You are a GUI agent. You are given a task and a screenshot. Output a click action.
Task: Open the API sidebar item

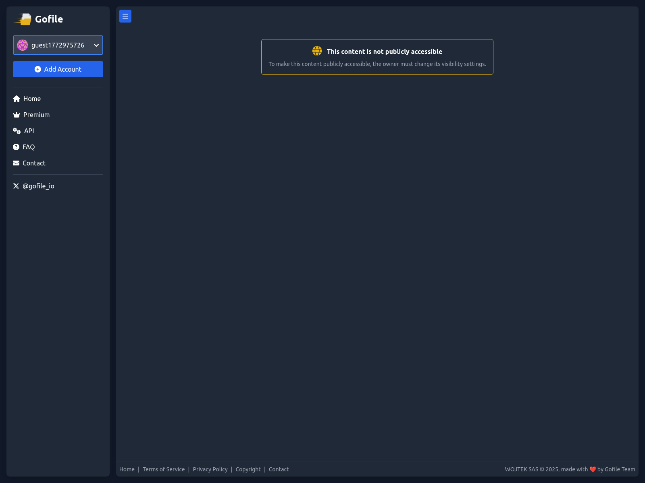(24, 131)
